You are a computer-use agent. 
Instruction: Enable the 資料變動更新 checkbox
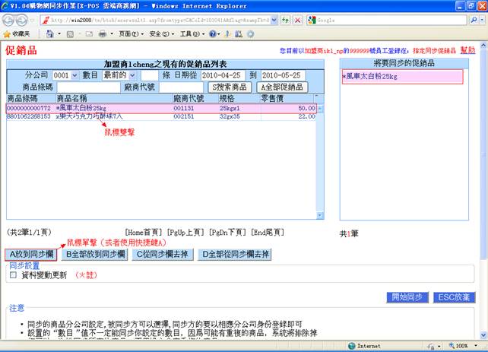12,275
